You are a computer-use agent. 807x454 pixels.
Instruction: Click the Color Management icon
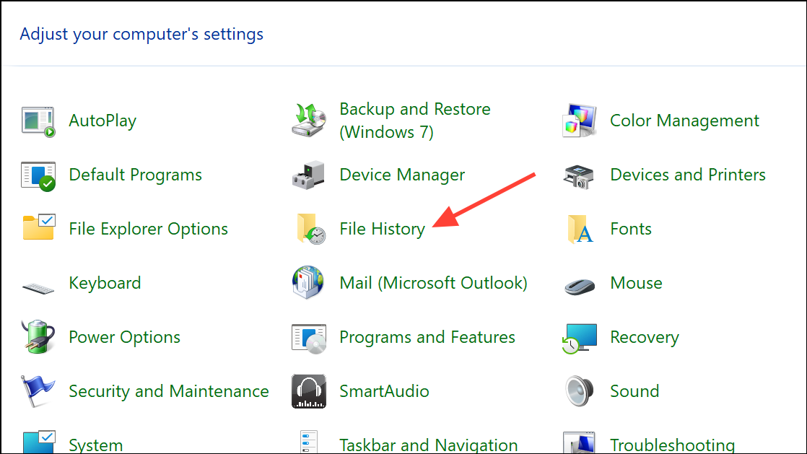(580, 121)
